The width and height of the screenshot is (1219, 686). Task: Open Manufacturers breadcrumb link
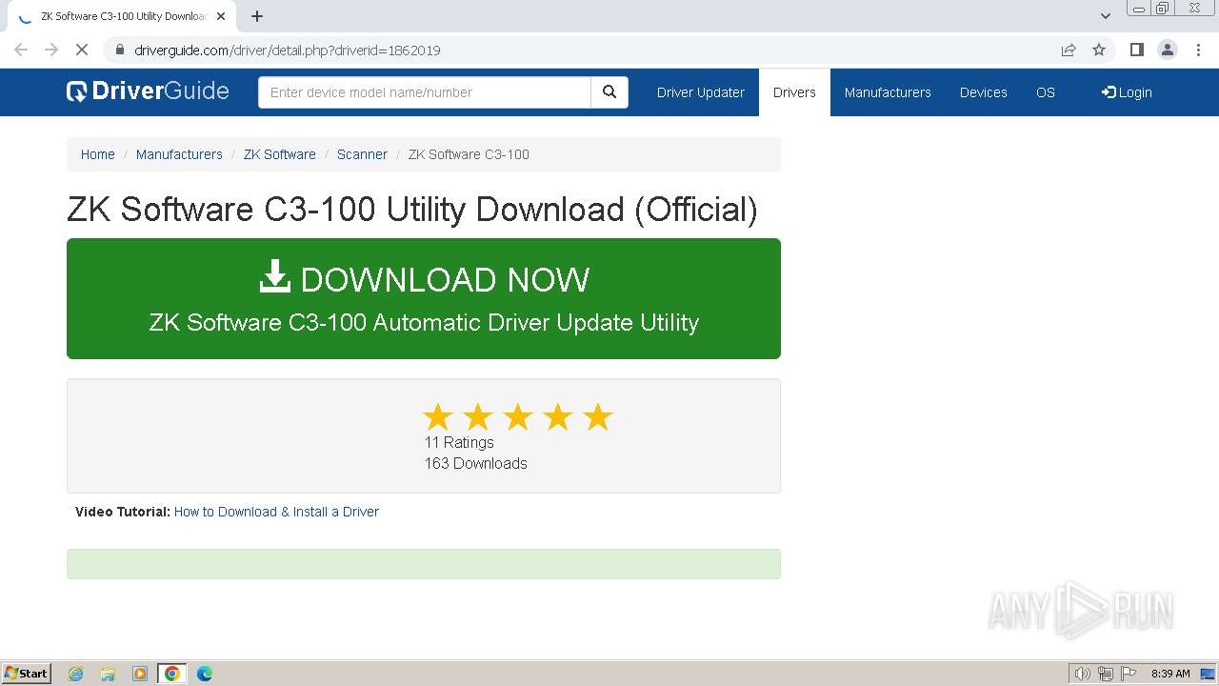pos(179,154)
